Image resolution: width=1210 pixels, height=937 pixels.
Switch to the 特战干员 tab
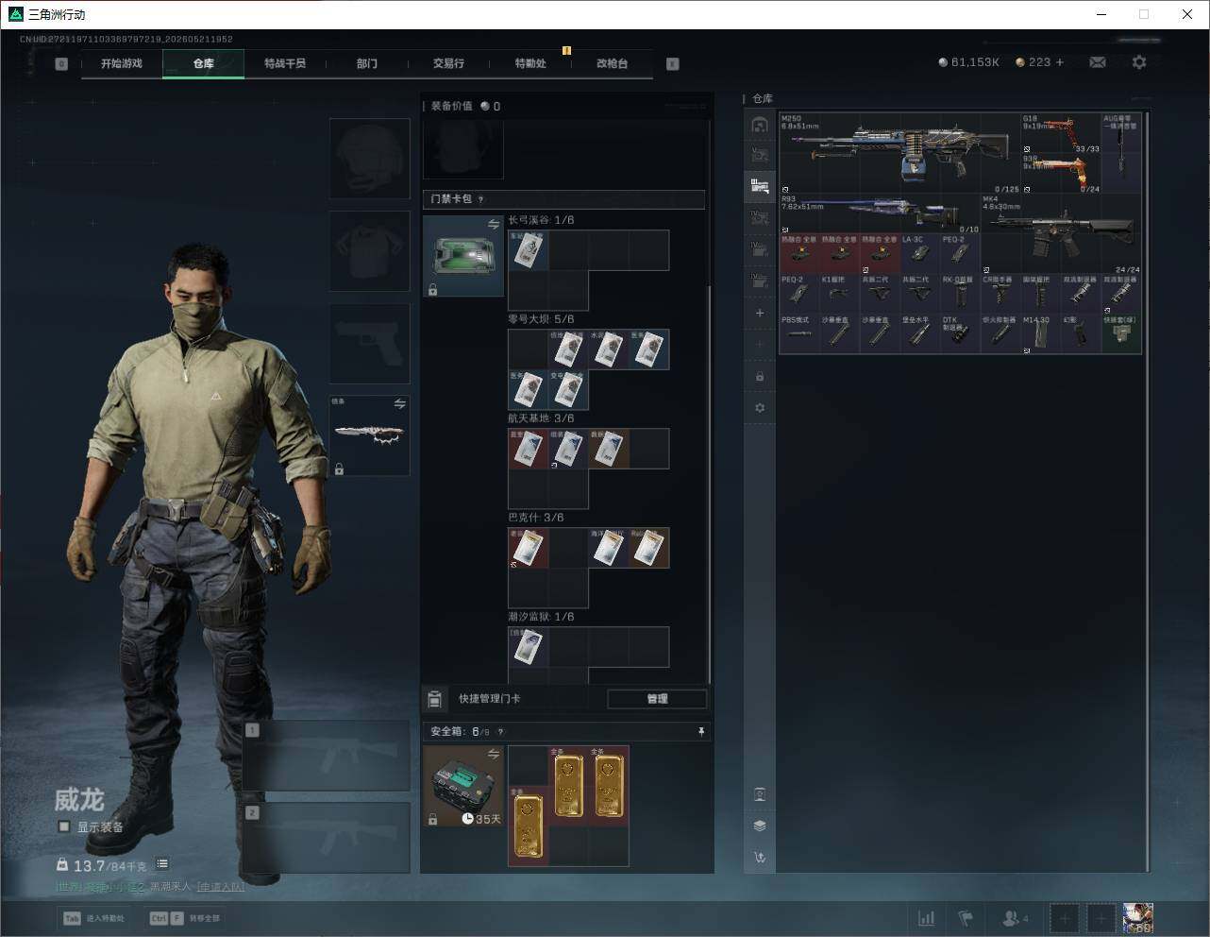coord(285,63)
